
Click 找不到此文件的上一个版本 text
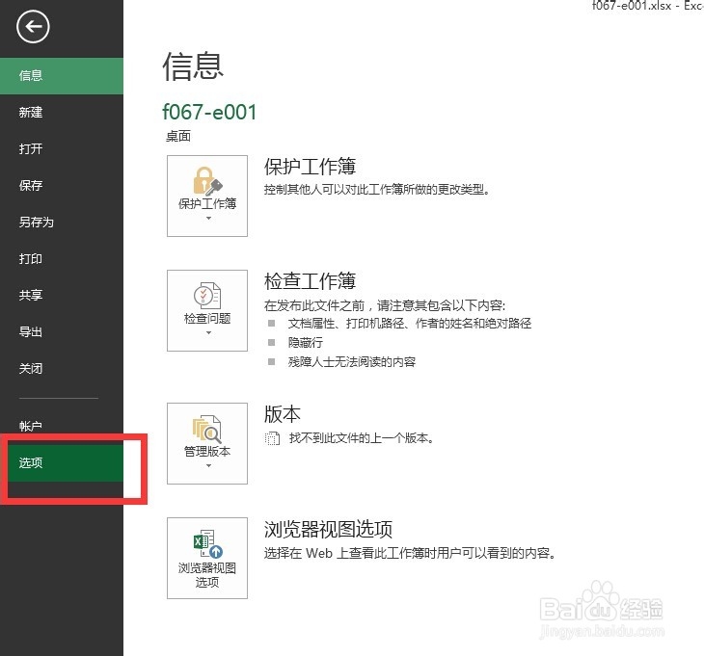coord(362,438)
